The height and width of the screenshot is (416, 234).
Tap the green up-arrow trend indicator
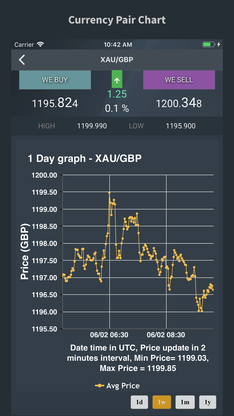pos(117,79)
